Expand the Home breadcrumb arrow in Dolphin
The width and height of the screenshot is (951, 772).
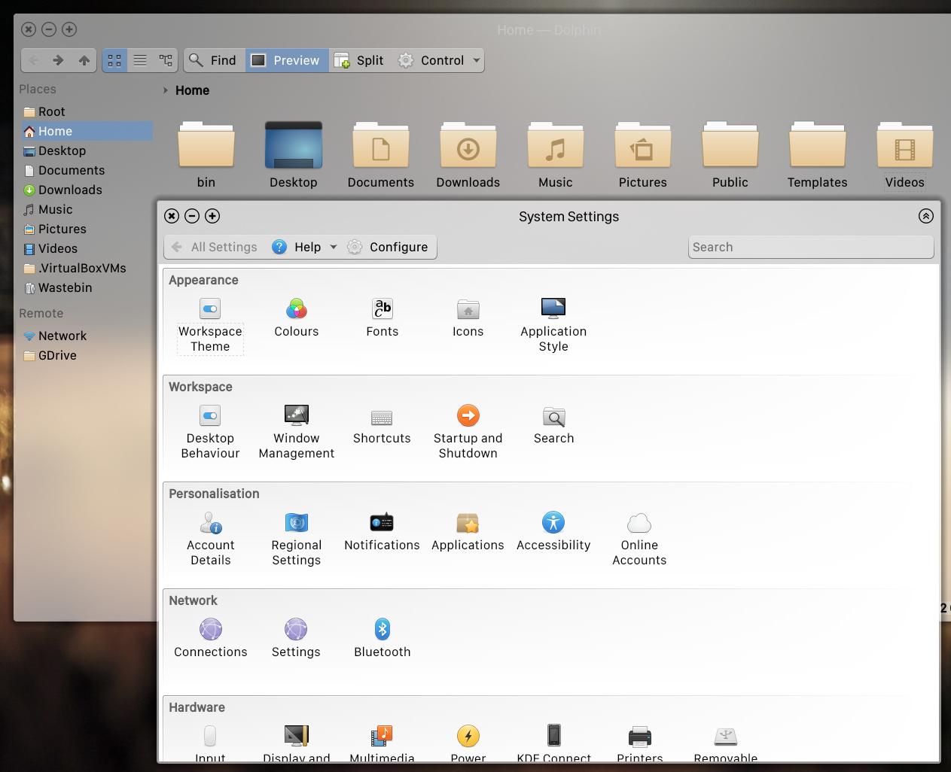166,90
